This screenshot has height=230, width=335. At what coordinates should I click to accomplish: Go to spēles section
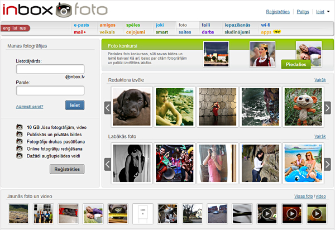(133, 25)
